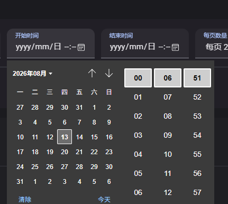Select day 31 in the July row

79,107
